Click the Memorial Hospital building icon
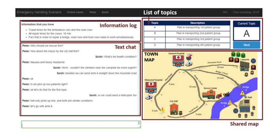 (150, 88)
